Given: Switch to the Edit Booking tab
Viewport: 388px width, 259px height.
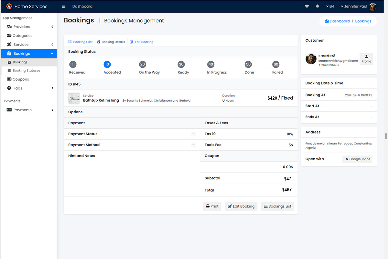Looking at the screenshot, I should [142, 42].
